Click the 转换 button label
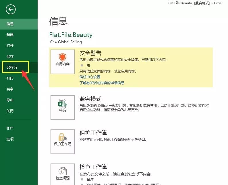Screen dimensions: 228x185 tap(63, 110)
